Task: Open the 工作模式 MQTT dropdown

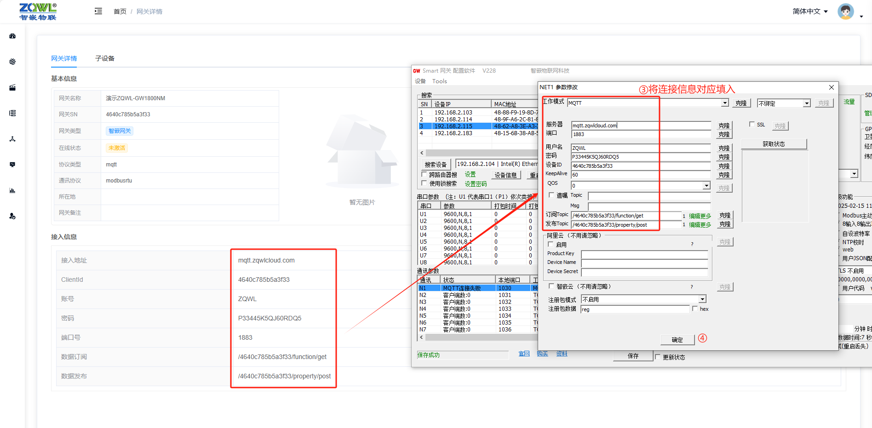Action: pyautogui.click(x=725, y=103)
